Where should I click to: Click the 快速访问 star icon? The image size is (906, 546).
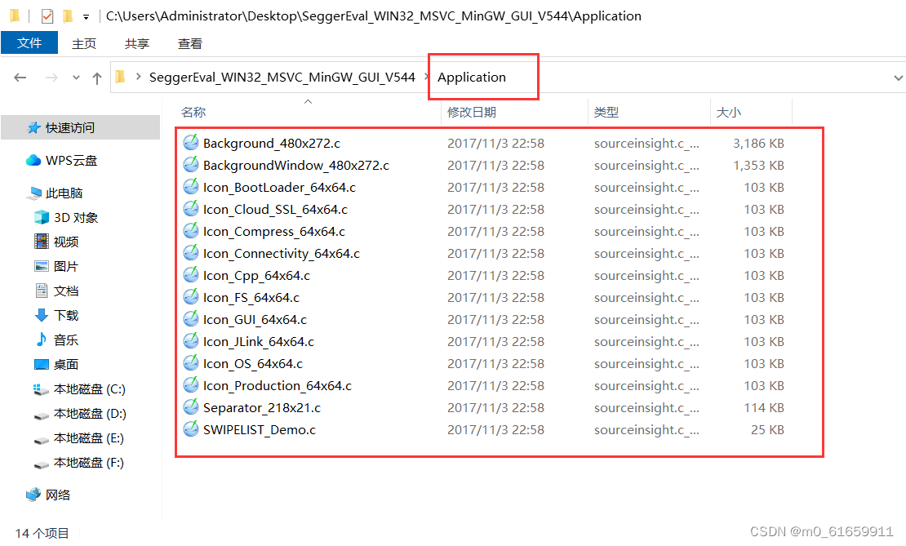tap(34, 127)
